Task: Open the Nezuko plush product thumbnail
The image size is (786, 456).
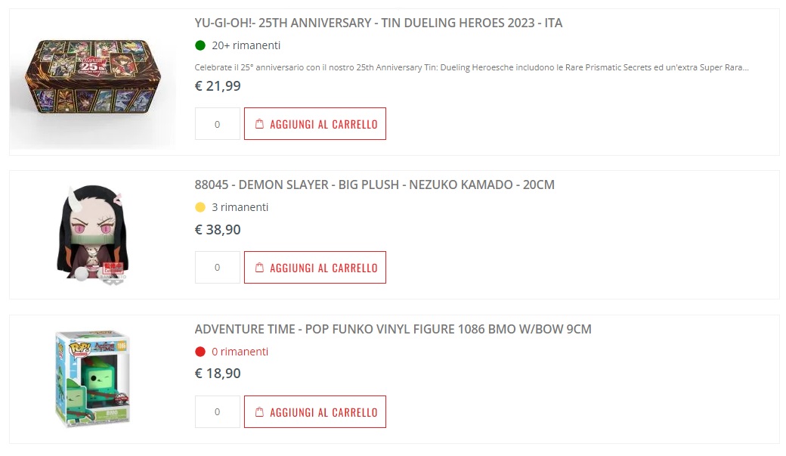Action: tap(92, 231)
